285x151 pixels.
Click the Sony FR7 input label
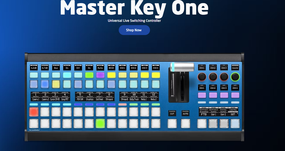pyautogui.click(x=65, y=99)
